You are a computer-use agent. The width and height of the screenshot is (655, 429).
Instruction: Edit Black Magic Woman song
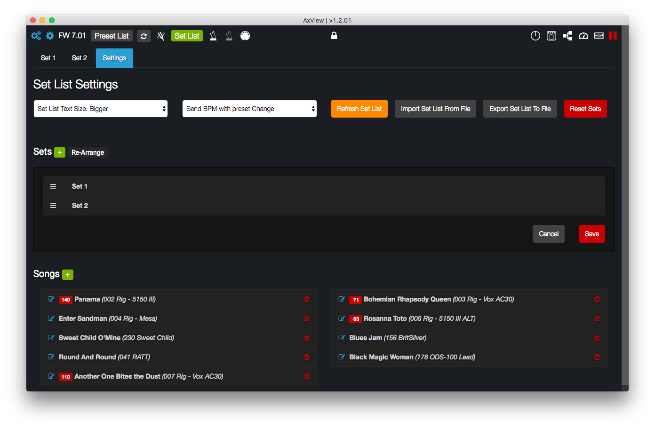(342, 357)
